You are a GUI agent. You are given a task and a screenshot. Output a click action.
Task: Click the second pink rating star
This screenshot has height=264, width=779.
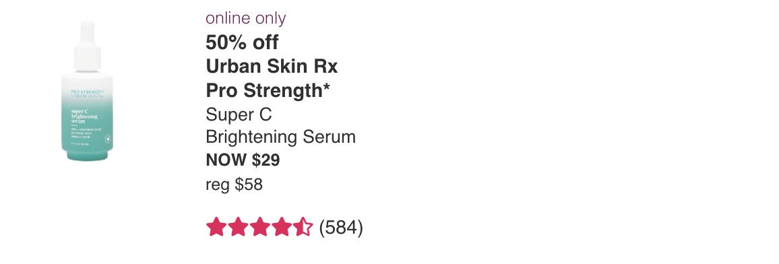point(238,227)
